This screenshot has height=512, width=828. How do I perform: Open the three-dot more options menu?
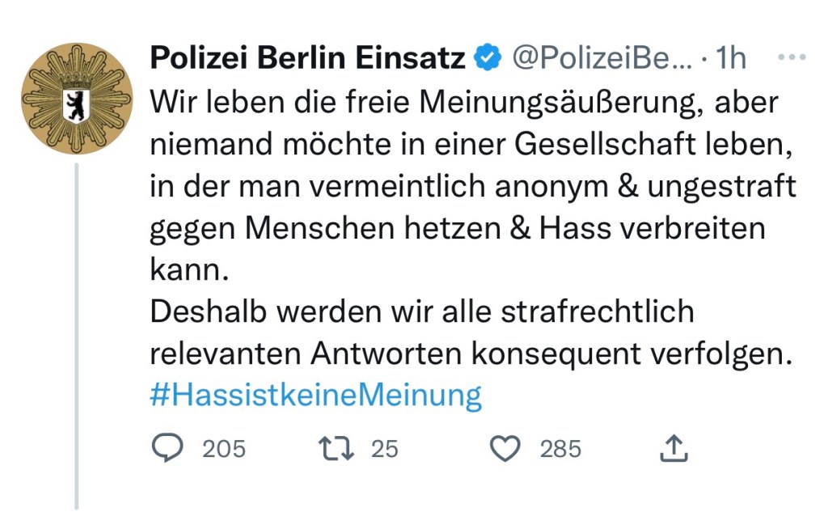(790, 58)
